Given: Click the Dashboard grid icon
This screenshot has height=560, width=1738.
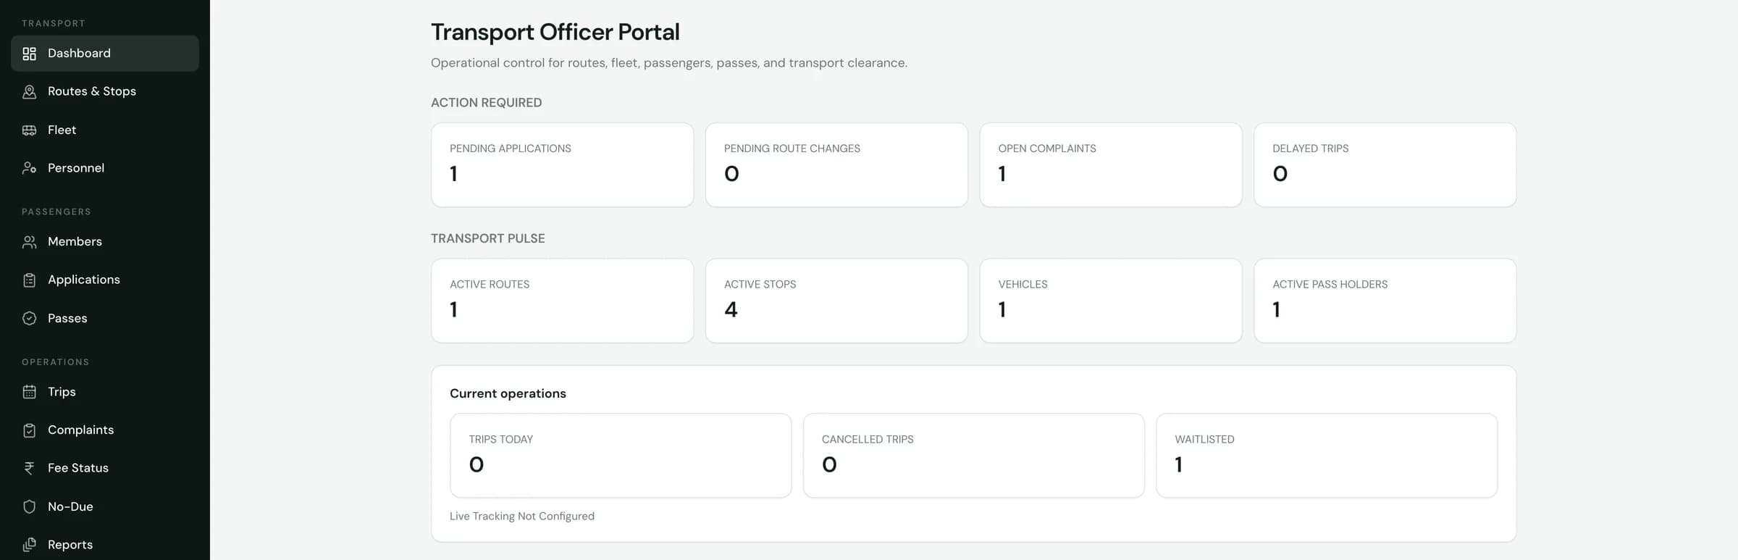Looking at the screenshot, I should click(x=29, y=54).
